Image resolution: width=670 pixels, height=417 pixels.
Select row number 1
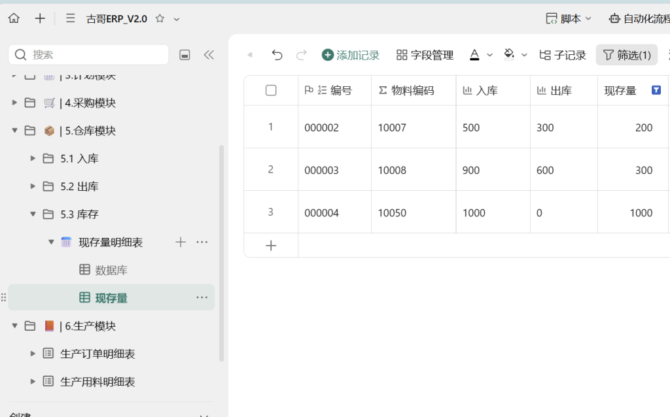(x=270, y=127)
